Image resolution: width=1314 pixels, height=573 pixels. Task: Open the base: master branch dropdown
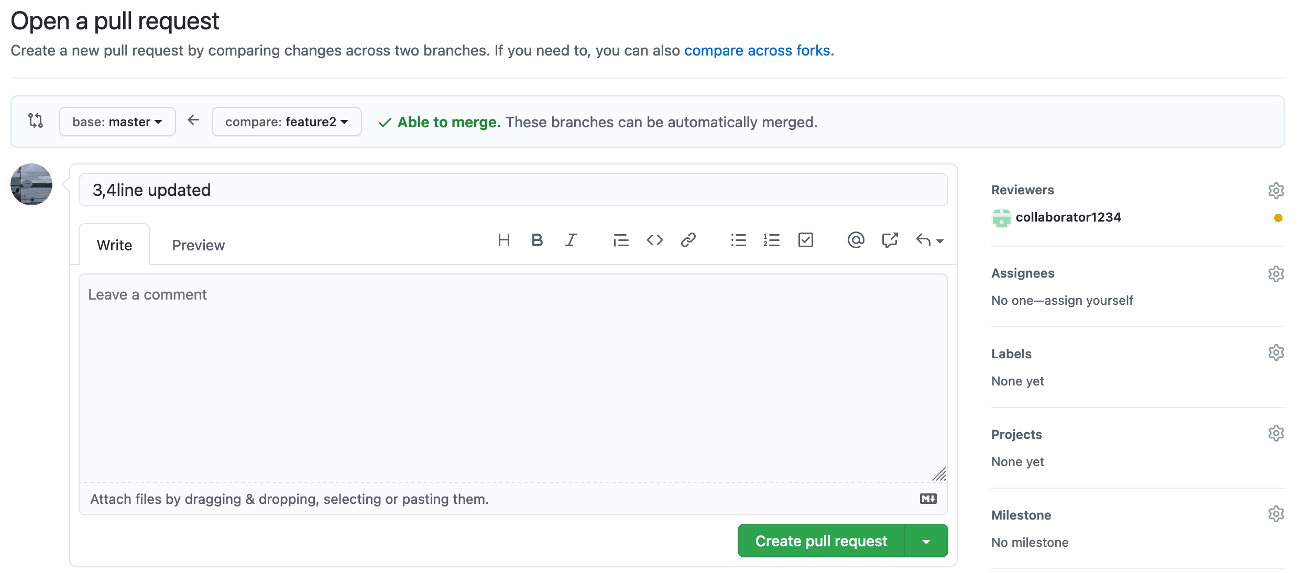(117, 122)
